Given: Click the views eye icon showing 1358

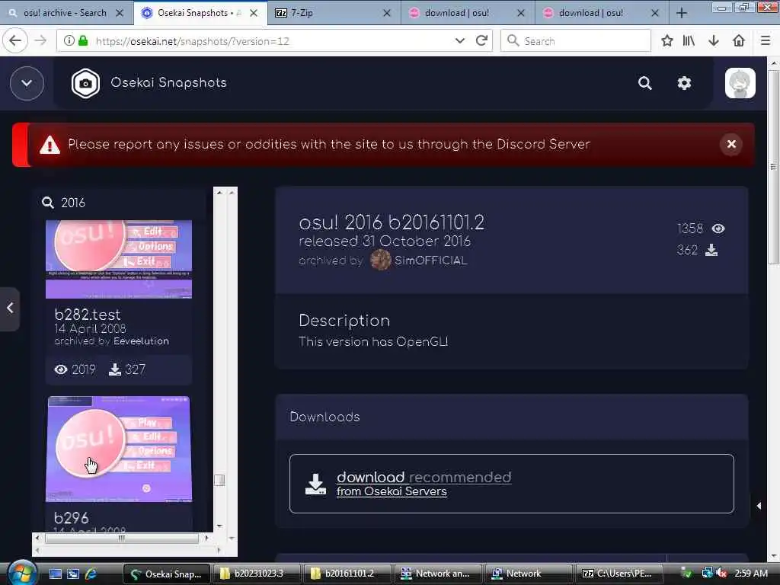Looking at the screenshot, I should [718, 229].
